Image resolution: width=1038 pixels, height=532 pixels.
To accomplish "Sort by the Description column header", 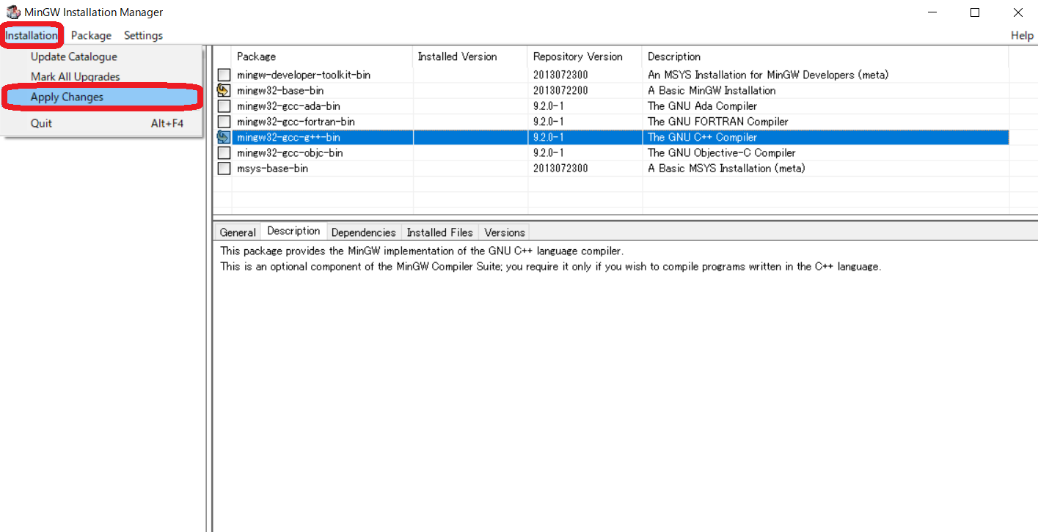I will pyautogui.click(x=825, y=56).
